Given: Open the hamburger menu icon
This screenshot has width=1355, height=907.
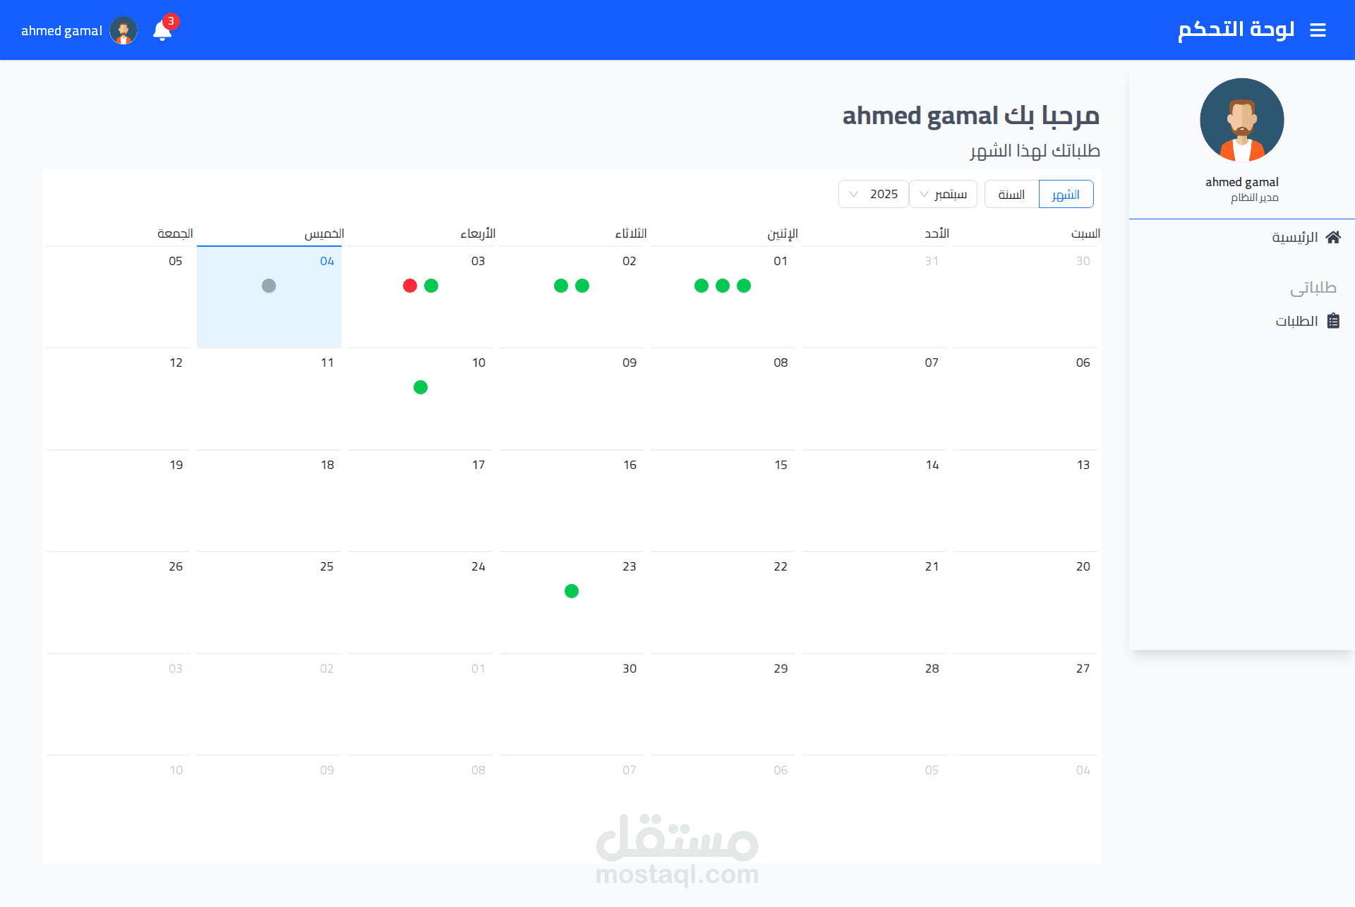Looking at the screenshot, I should click(1318, 30).
